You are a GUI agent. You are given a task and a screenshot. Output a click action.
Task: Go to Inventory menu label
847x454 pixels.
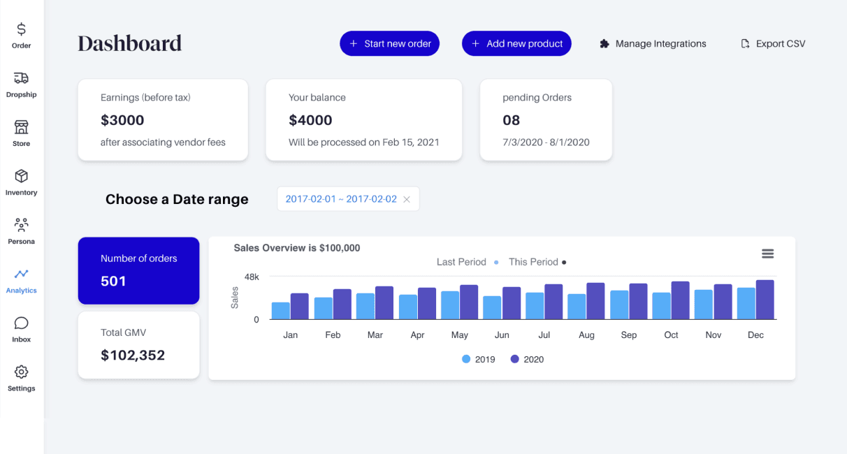pyautogui.click(x=22, y=192)
